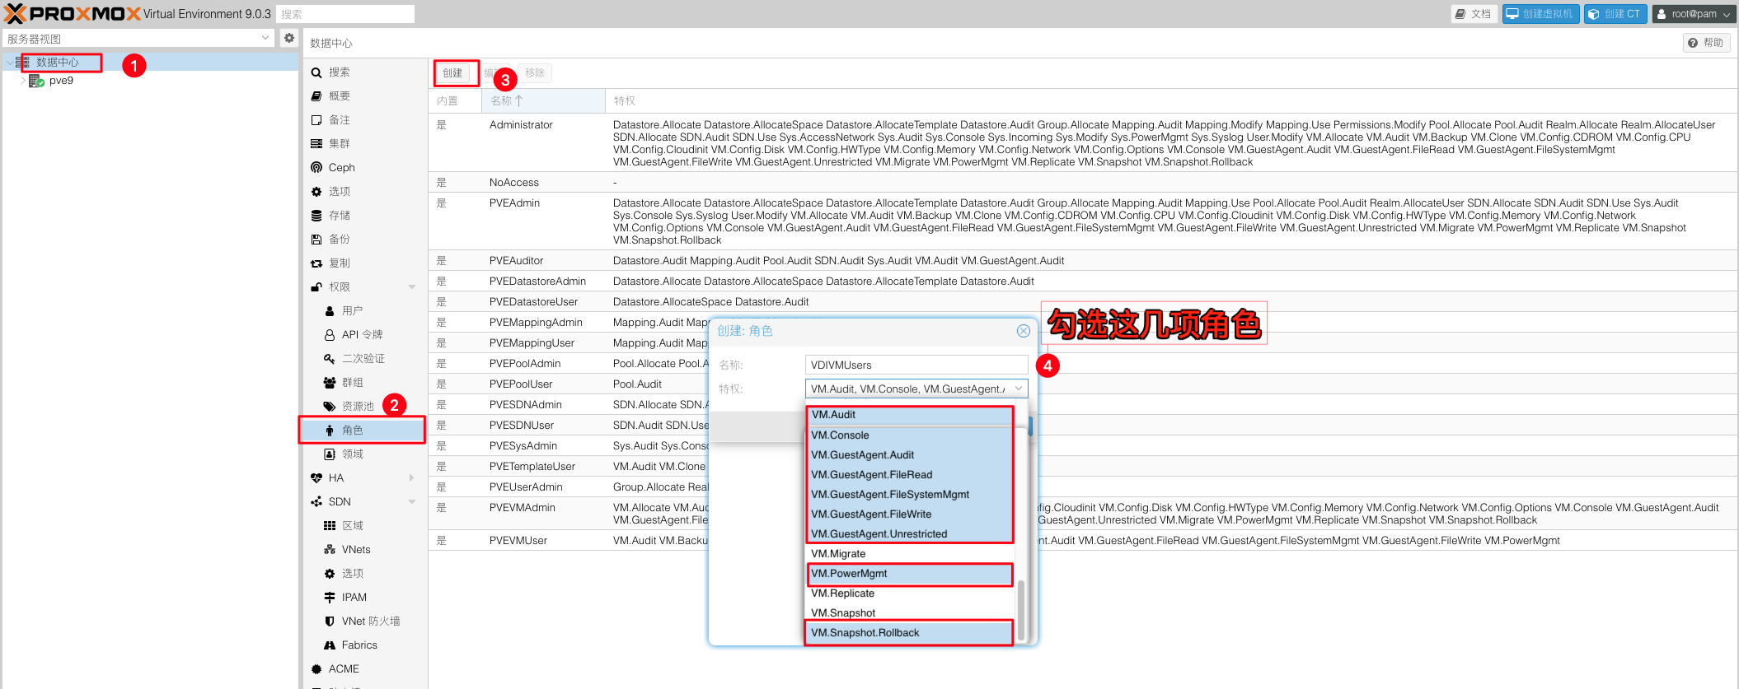Select VM.Snapshot privilege in the list
The width and height of the screenshot is (1739, 689).
click(x=843, y=613)
